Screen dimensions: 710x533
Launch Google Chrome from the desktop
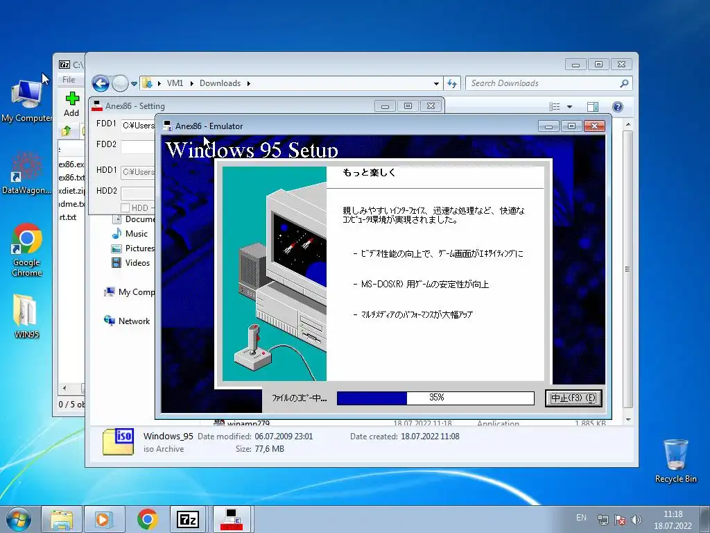click(27, 250)
